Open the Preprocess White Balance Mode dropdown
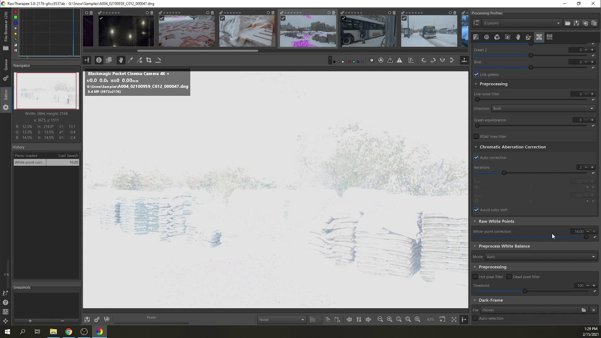The height and width of the screenshot is (338, 601). click(540, 257)
